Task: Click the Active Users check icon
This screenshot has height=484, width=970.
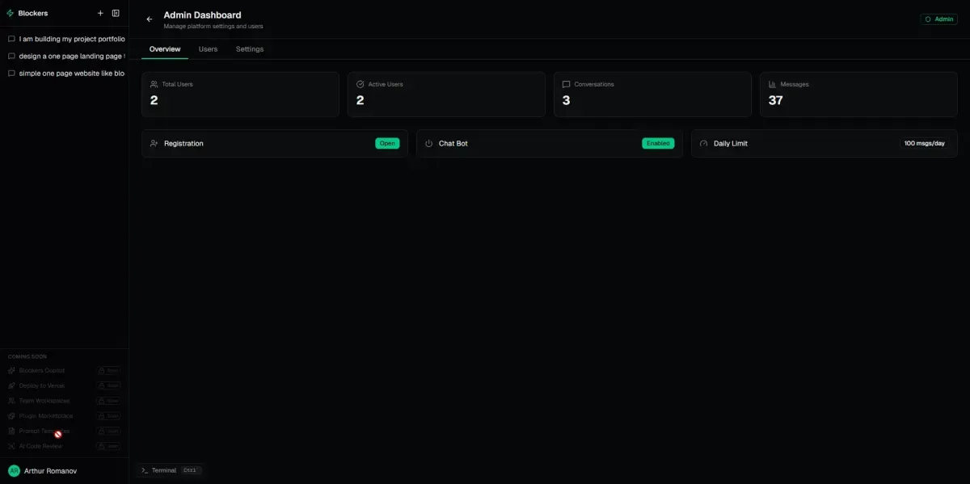Action: coord(360,84)
